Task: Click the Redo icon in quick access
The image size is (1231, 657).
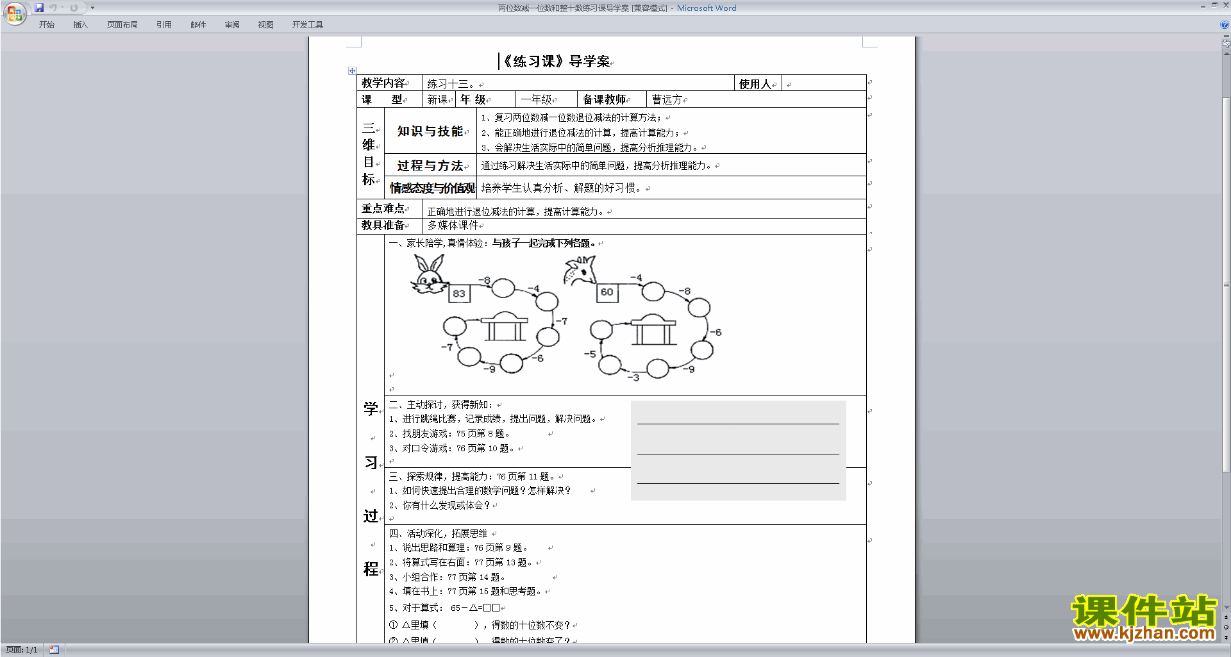Action: tap(74, 8)
